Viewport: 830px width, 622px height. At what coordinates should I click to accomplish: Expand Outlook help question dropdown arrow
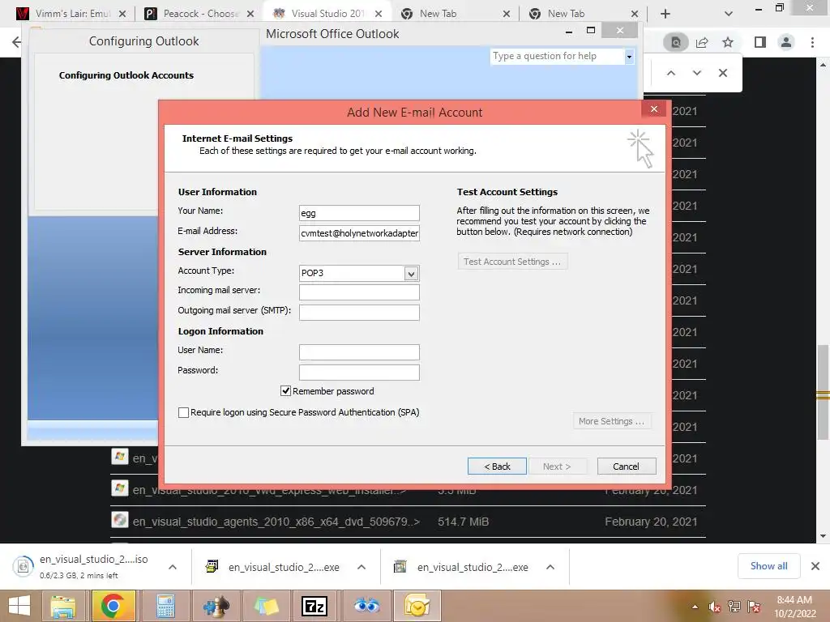tap(629, 56)
